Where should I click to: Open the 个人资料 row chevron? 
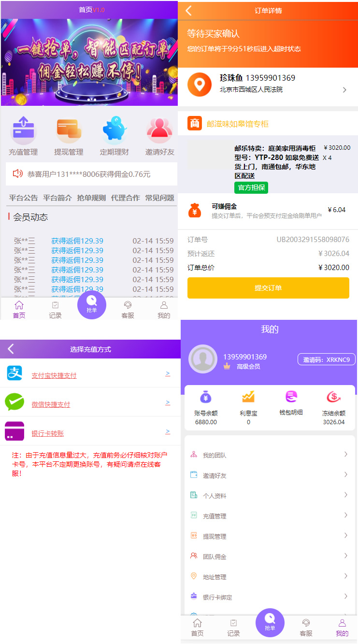(346, 495)
